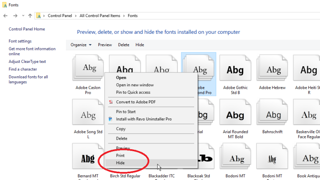Open the recent locations dropdown arrow
This screenshot has width=320, height=180.
tap(23, 16)
